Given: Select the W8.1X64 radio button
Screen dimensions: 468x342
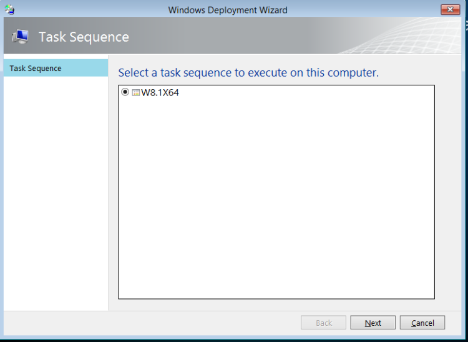Looking at the screenshot, I should click(x=125, y=92).
